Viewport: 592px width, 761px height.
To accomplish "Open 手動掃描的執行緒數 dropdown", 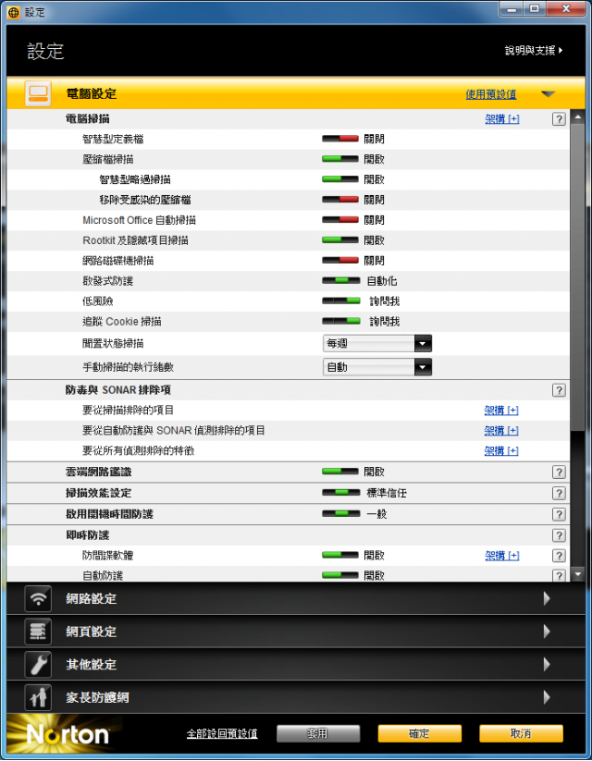I will (x=376, y=367).
